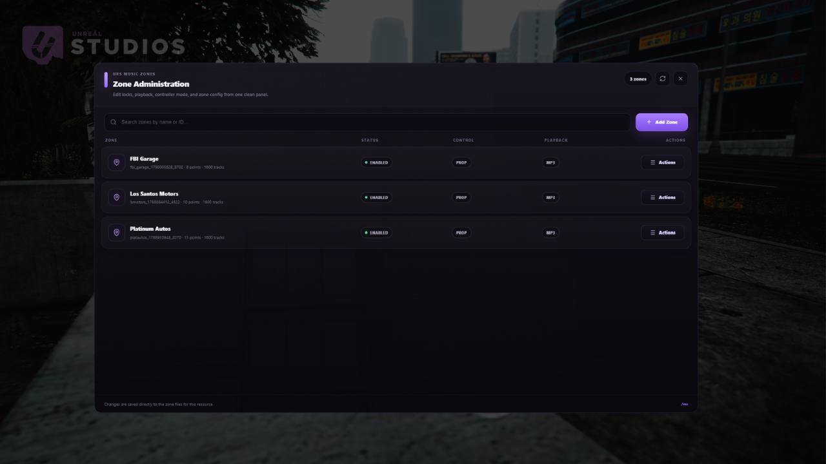Click PROP control badge in Los Santos Motors row
826x464 pixels.
coord(461,197)
